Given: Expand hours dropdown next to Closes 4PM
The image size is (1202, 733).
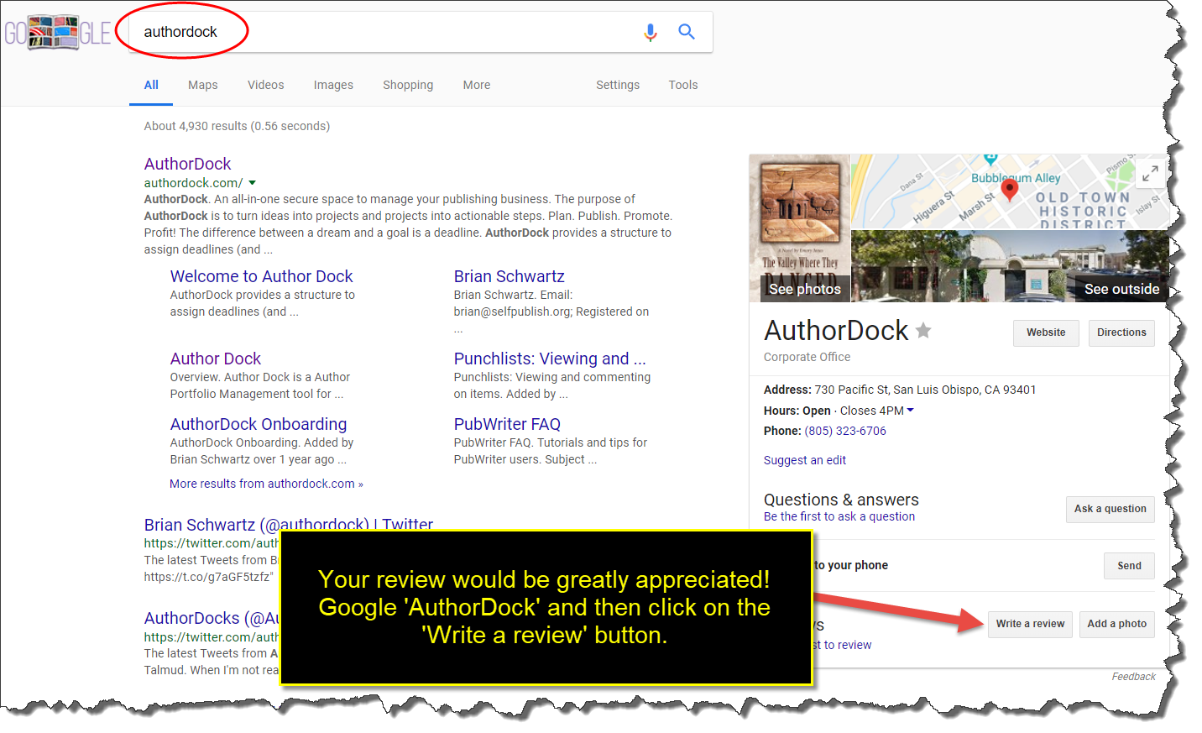Looking at the screenshot, I should pyautogui.click(x=910, y=411).
